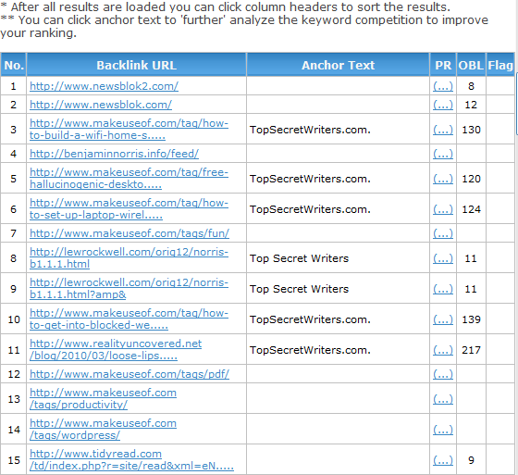Viewport: 518px width, 475px height.
Task: Load PR value for row 4
Action: (x=443, y=154)
